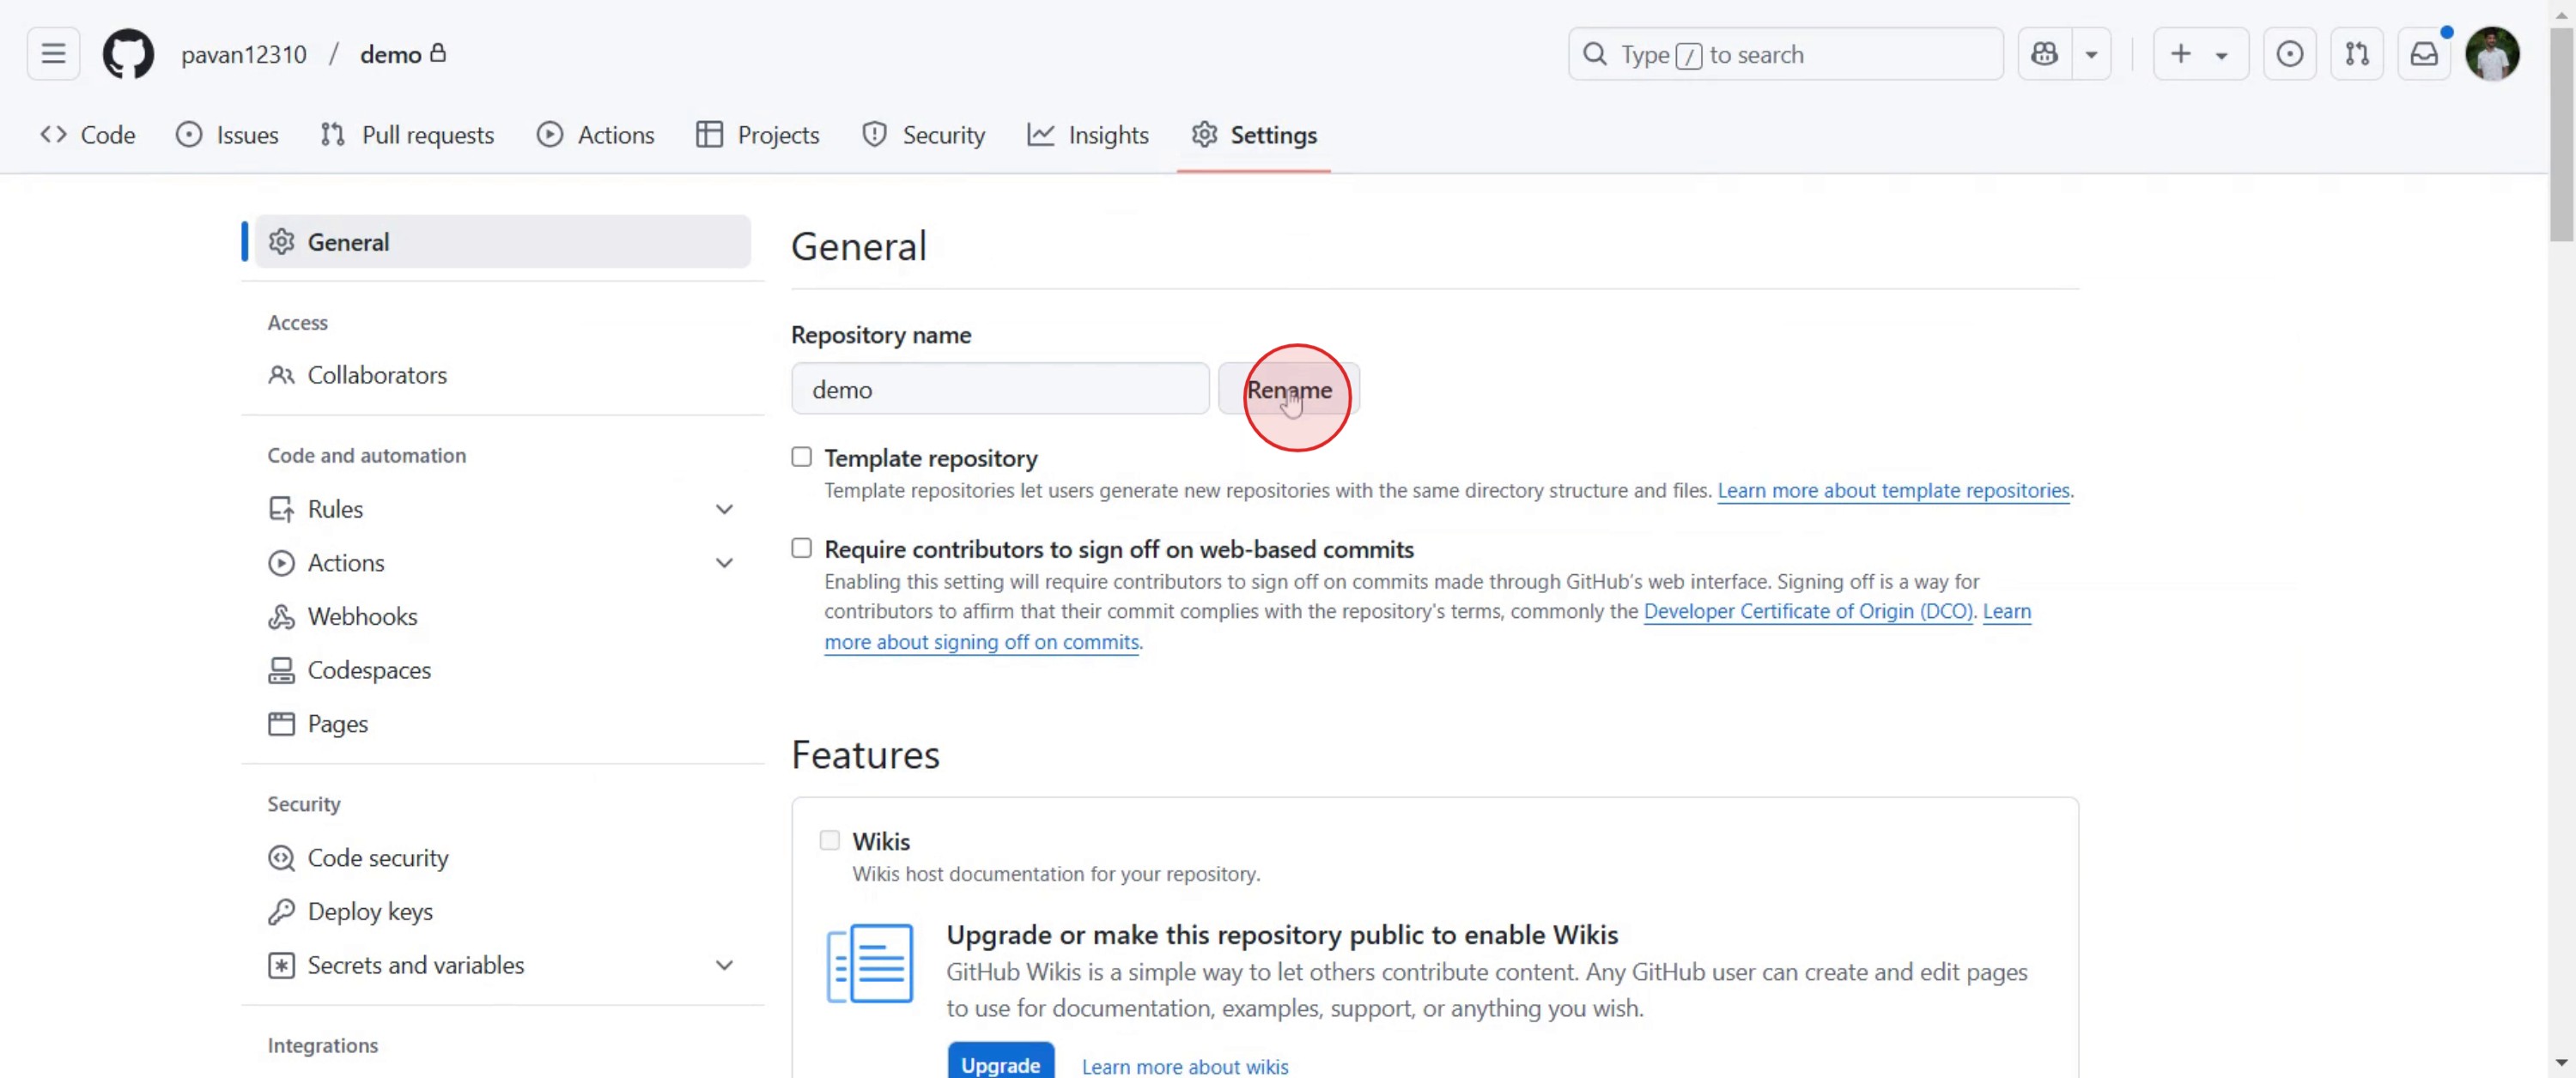Open the hamburger navigation menu
2576x1078 pixels.
coord(53,54)
